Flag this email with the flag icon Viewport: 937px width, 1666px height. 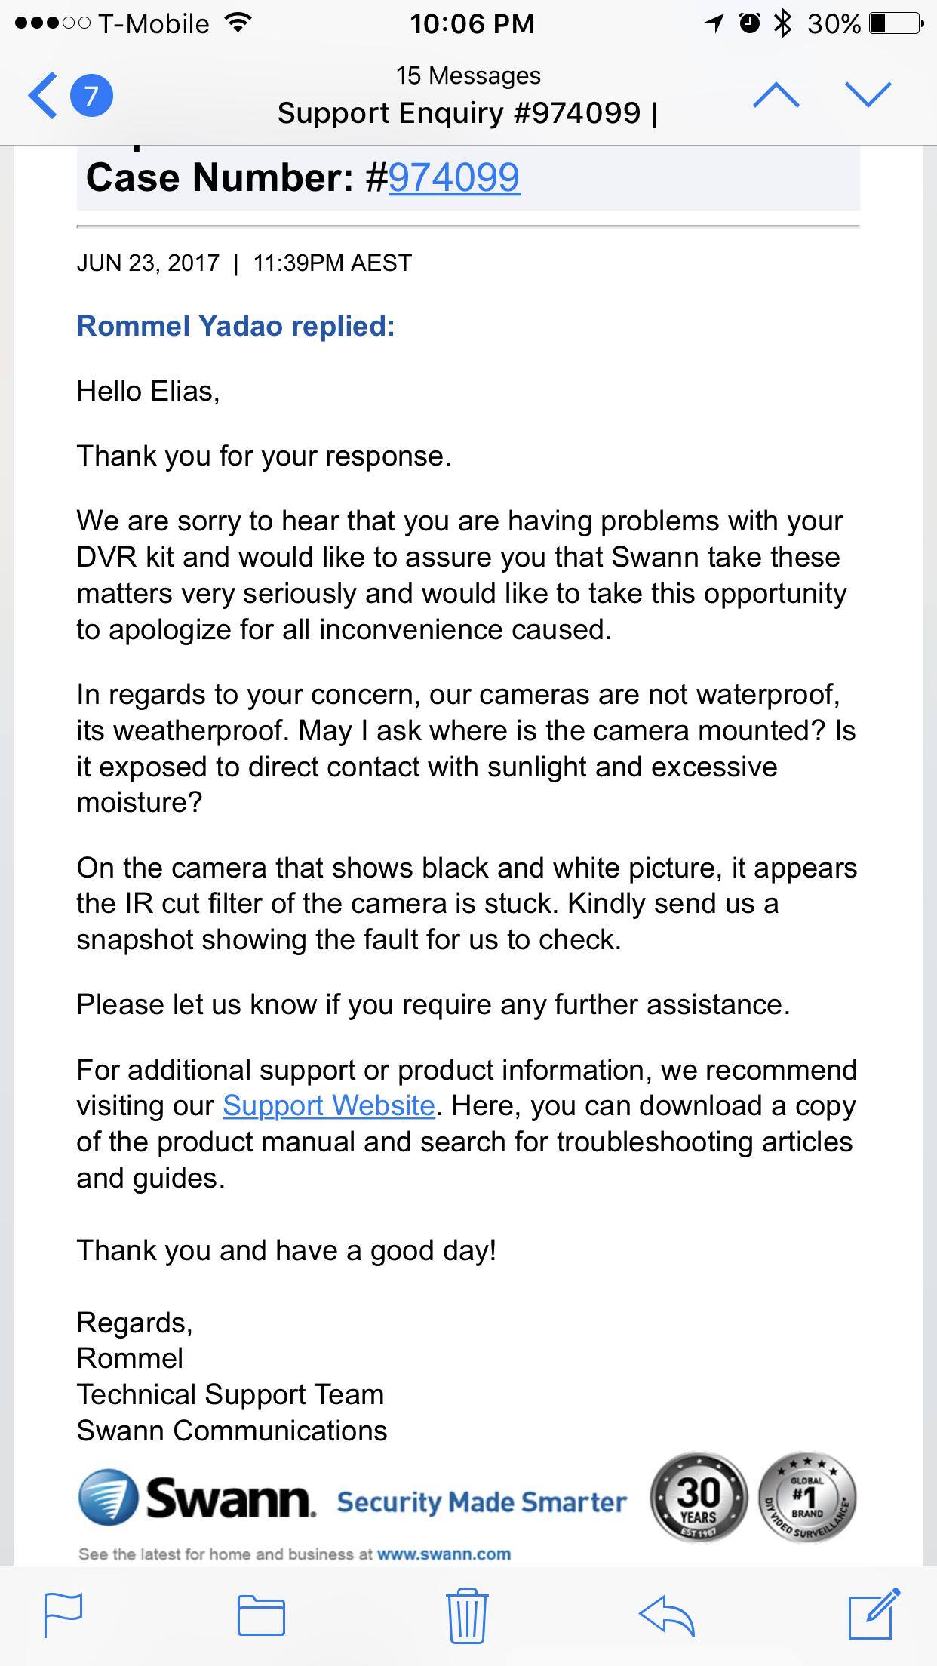click(63, 1615)
